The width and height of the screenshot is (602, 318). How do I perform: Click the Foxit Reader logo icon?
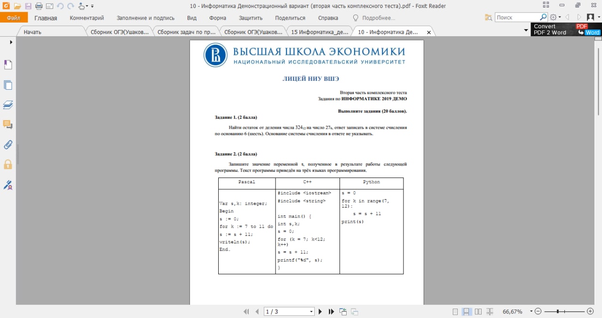(x=6, y=6)
